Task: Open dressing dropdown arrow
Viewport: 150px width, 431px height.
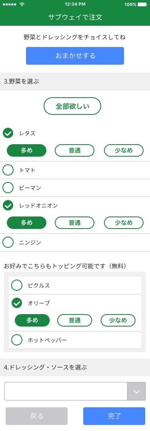Action: pos(136,391)
